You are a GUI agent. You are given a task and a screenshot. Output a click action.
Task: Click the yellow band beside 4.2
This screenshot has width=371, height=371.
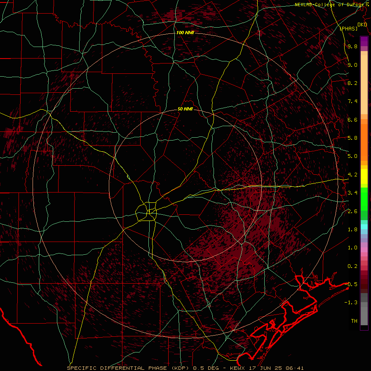point(364,176)
